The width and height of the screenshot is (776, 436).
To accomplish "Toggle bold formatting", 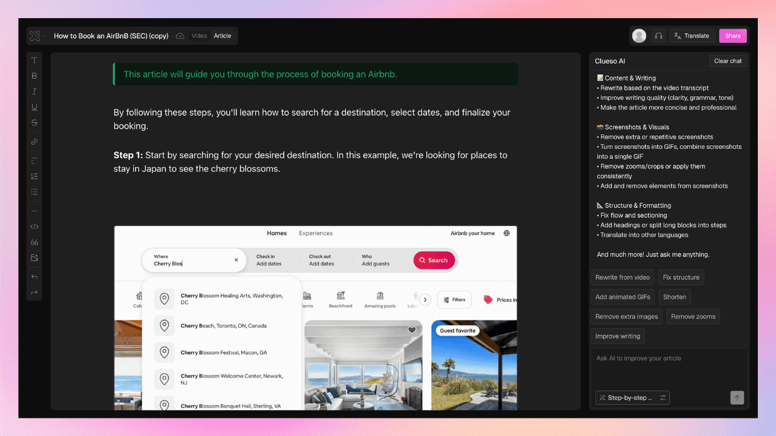I will click(x=35, y=76).
